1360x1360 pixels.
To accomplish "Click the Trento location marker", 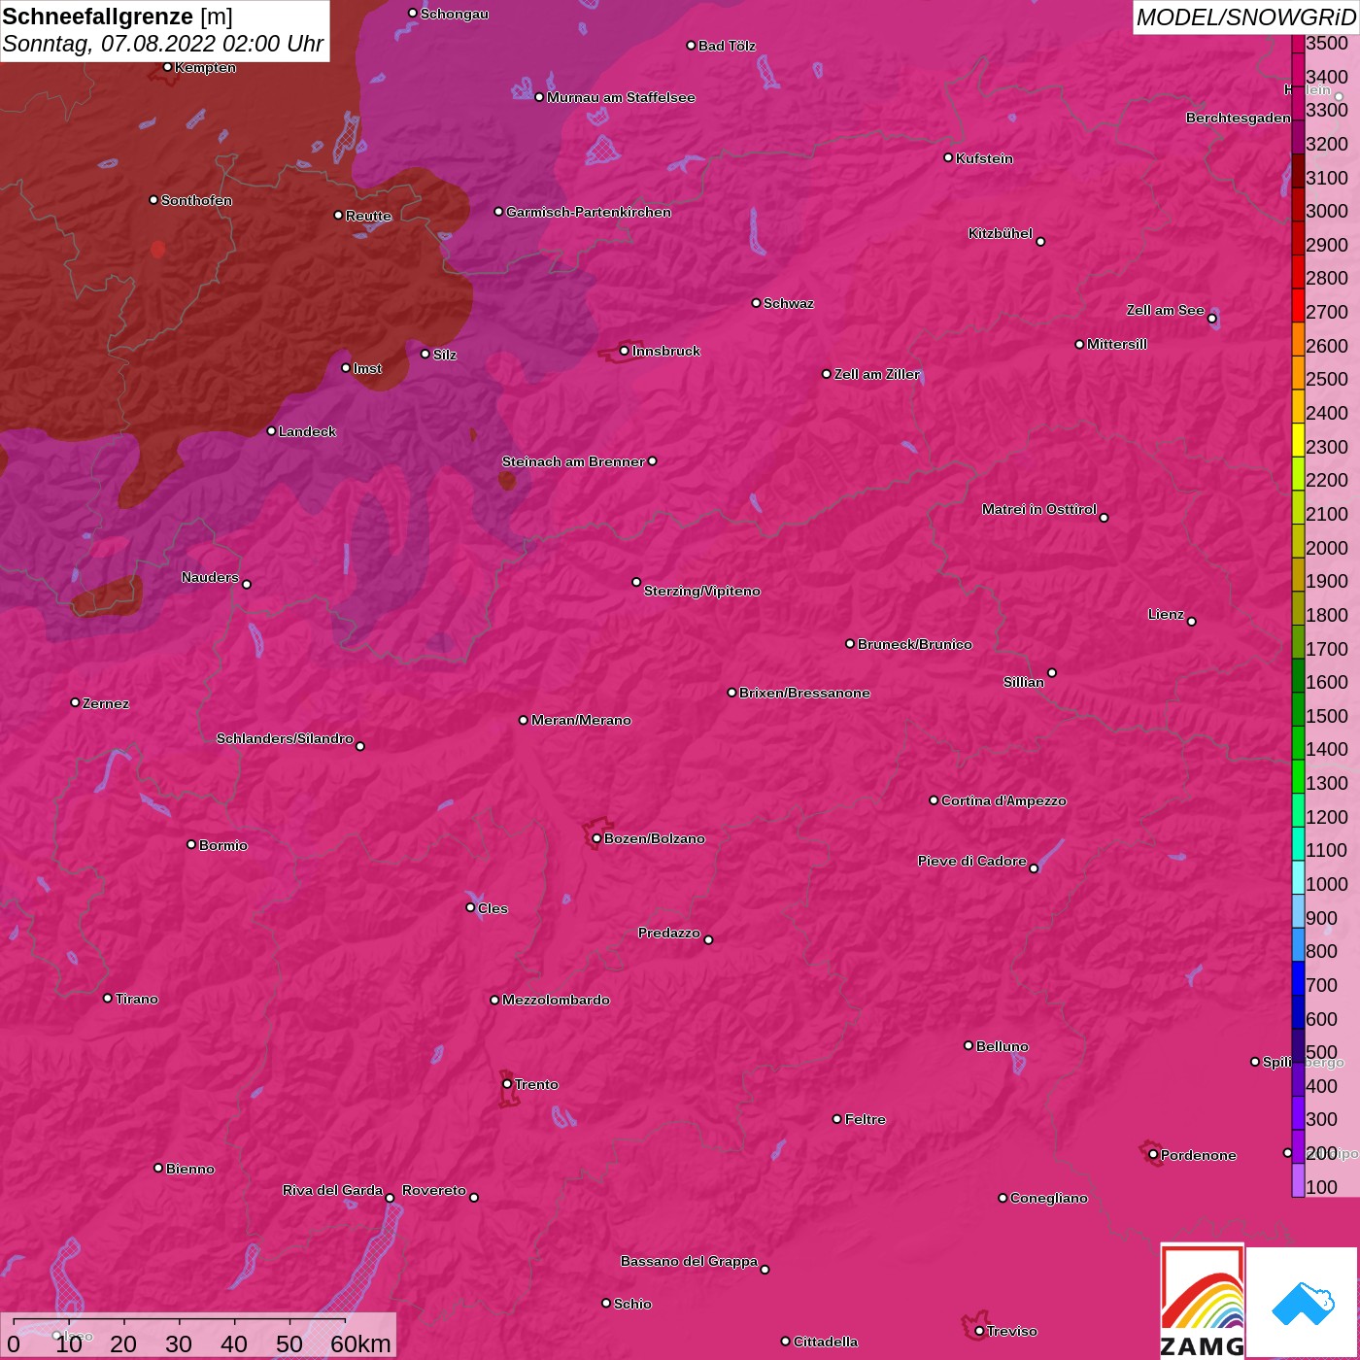I will coord(507,1084).
